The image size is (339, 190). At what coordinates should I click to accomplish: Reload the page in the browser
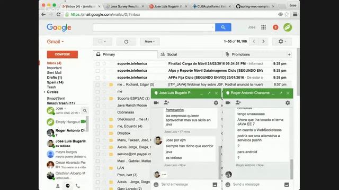point(58,14)
